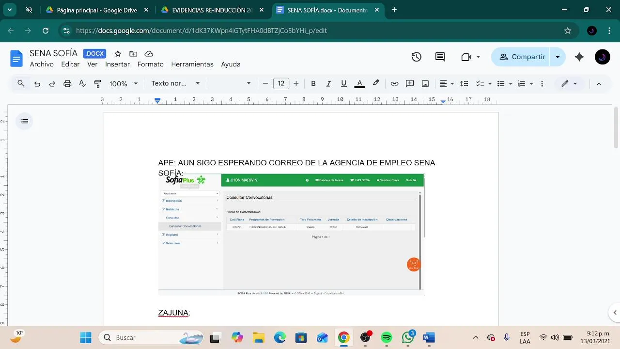Open line and paragraph spacing
The image size is (620, 349).
point(464,84)
